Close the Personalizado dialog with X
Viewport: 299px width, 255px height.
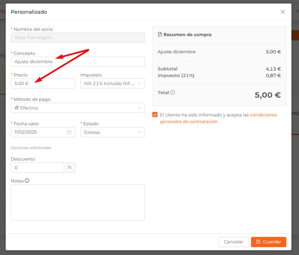[282, 12]
